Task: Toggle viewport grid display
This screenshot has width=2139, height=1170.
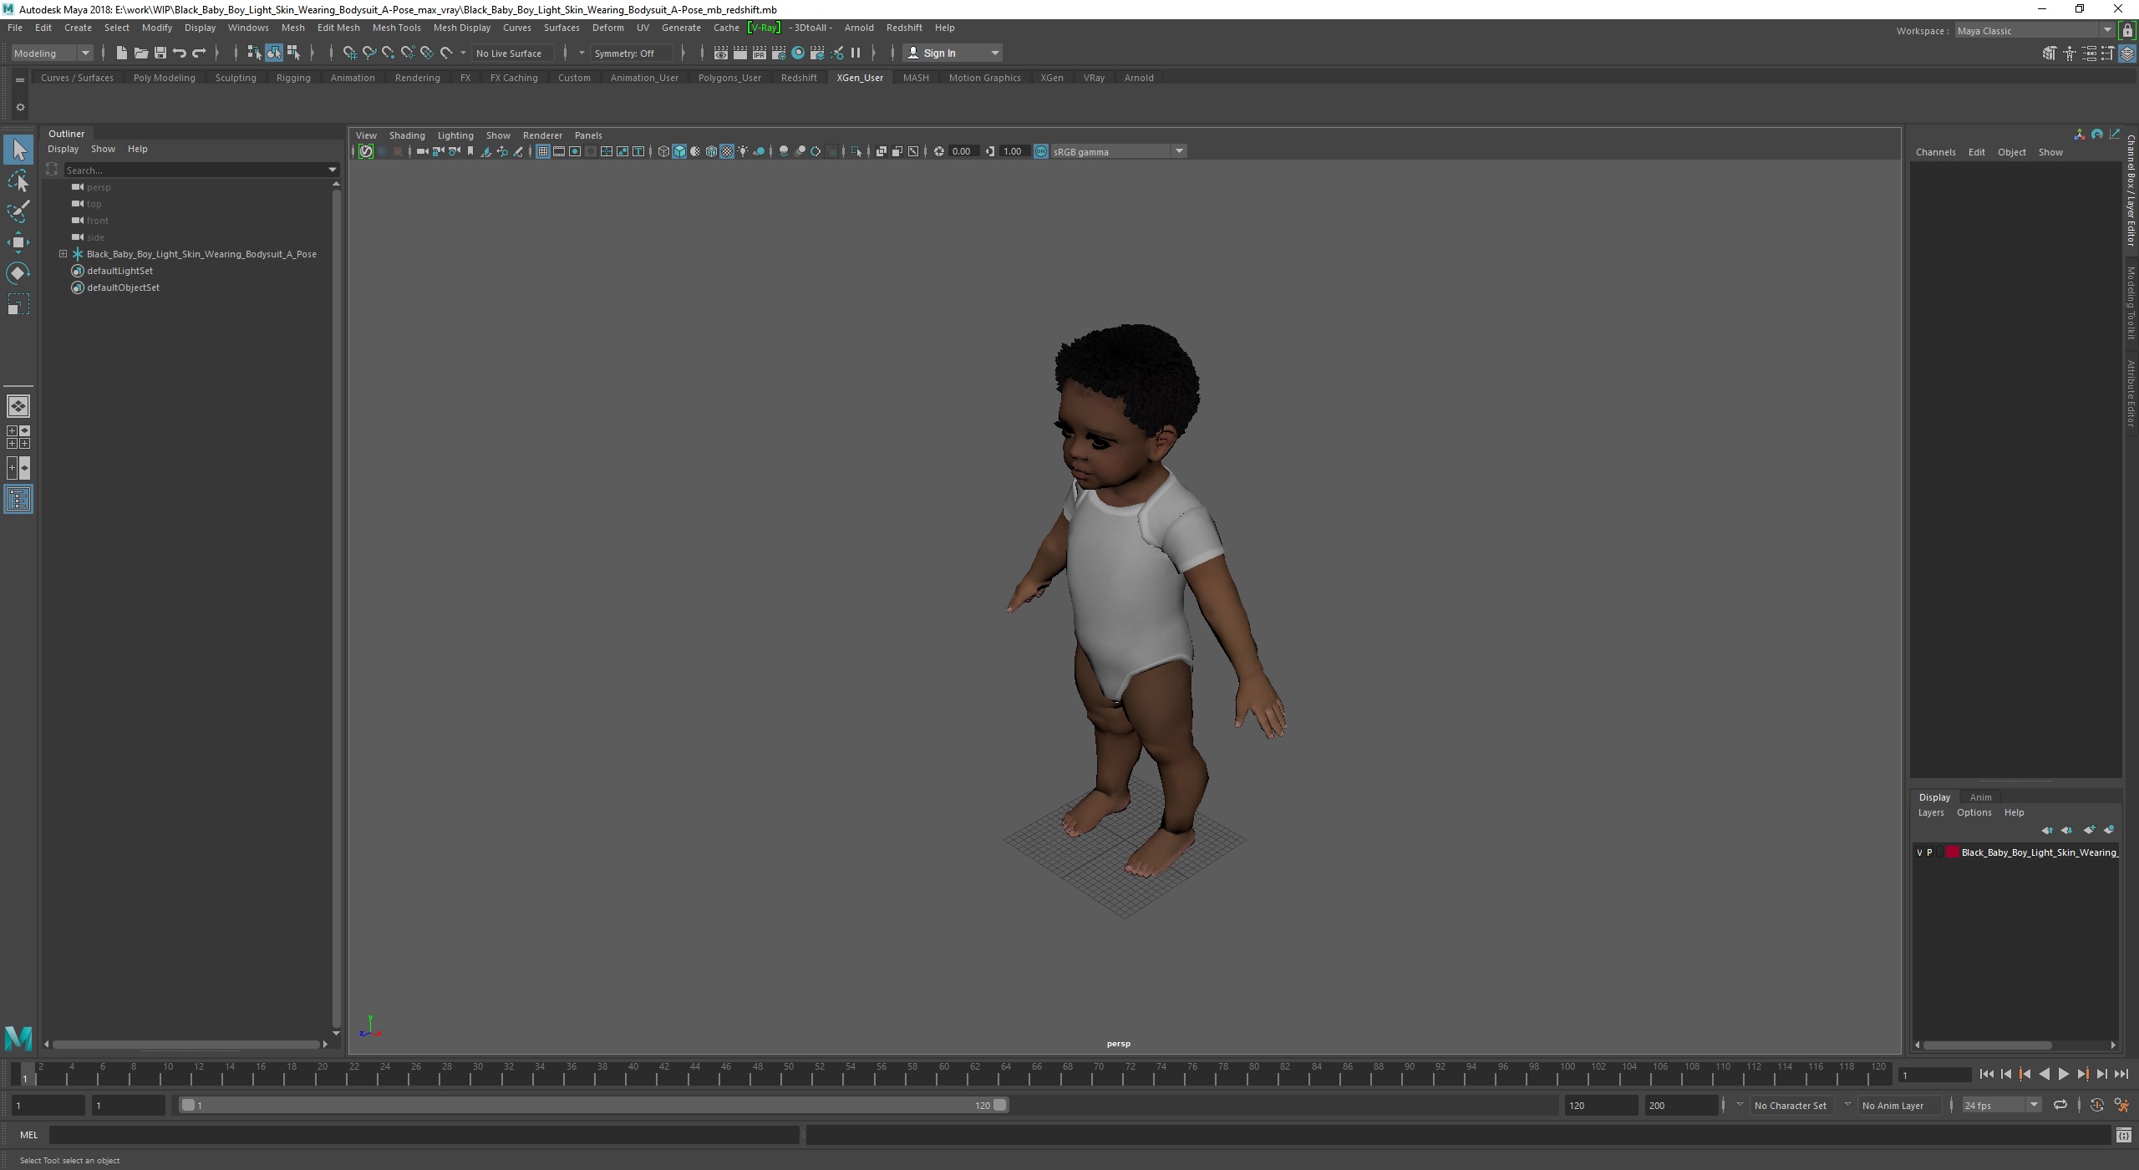Action: [x=543, y=151]
